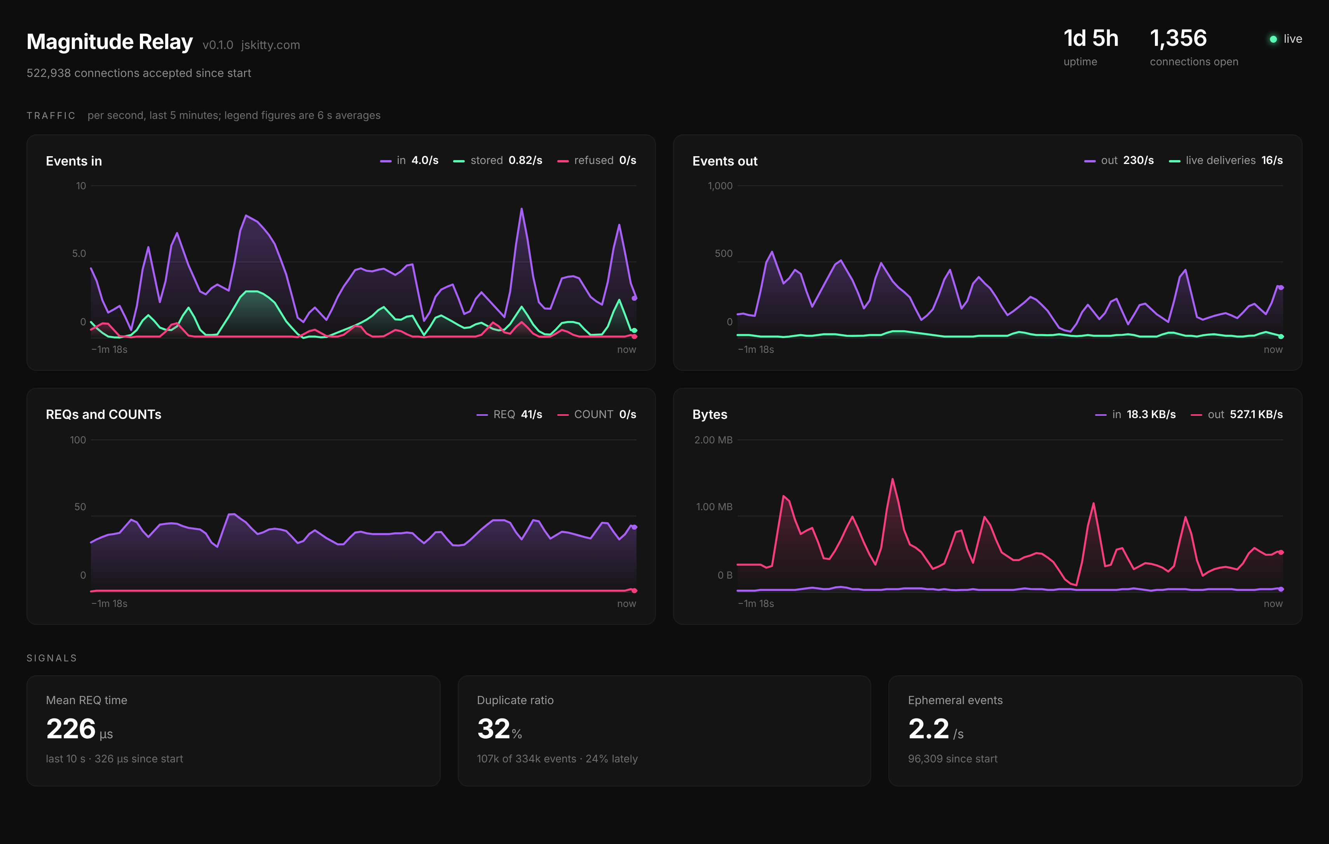Click the Ephemeral events card label
This screenshot has height=844, width=1329.
[955, 700]
